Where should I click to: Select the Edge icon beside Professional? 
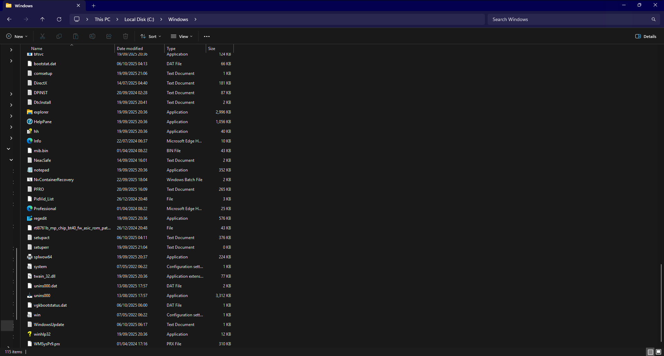[x=30, y=209]
